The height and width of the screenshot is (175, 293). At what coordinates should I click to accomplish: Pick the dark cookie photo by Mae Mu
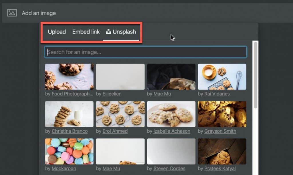click(x=171, y=77)
